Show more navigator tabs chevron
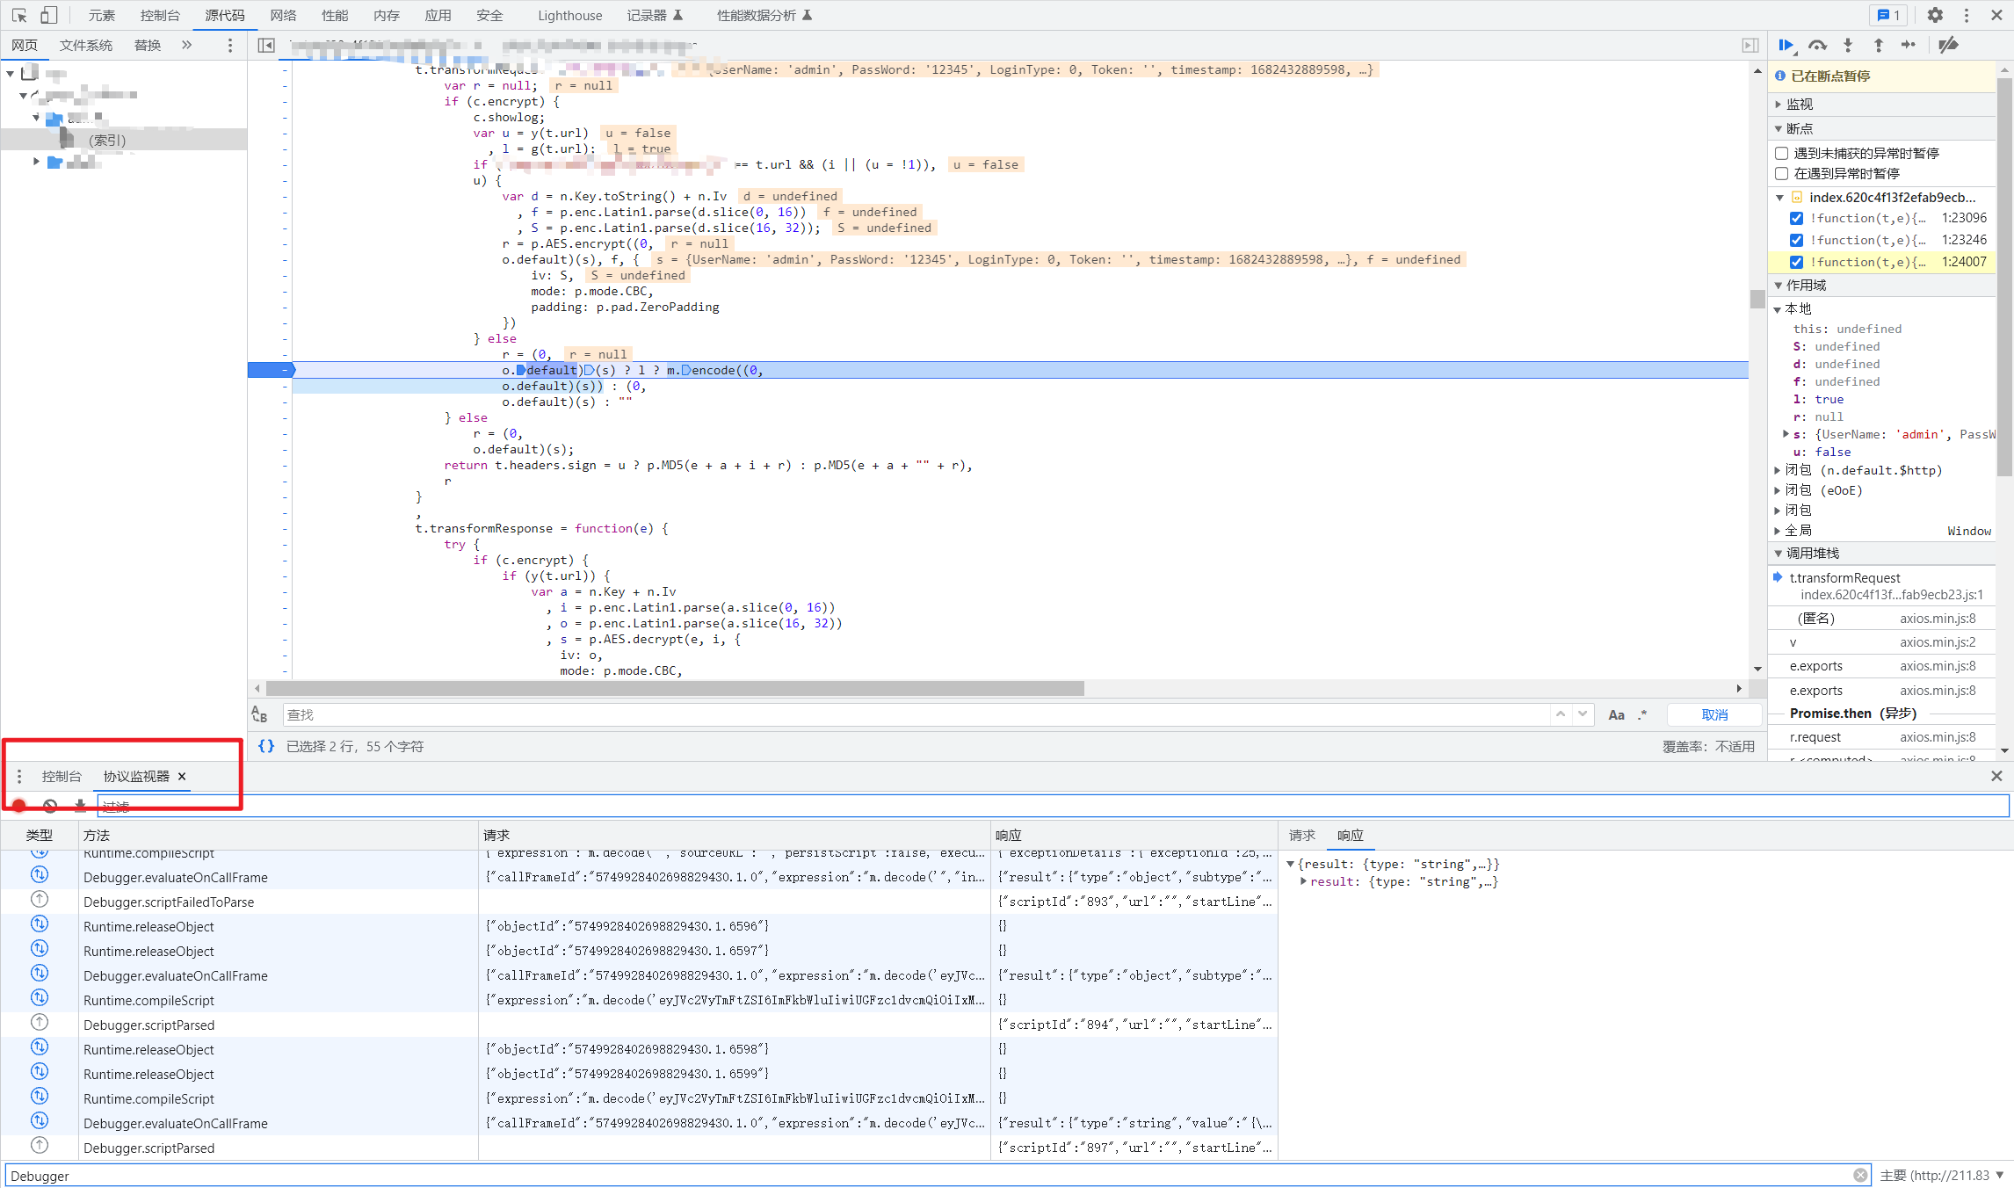The image size is (2014, 1188). point(186,45)
